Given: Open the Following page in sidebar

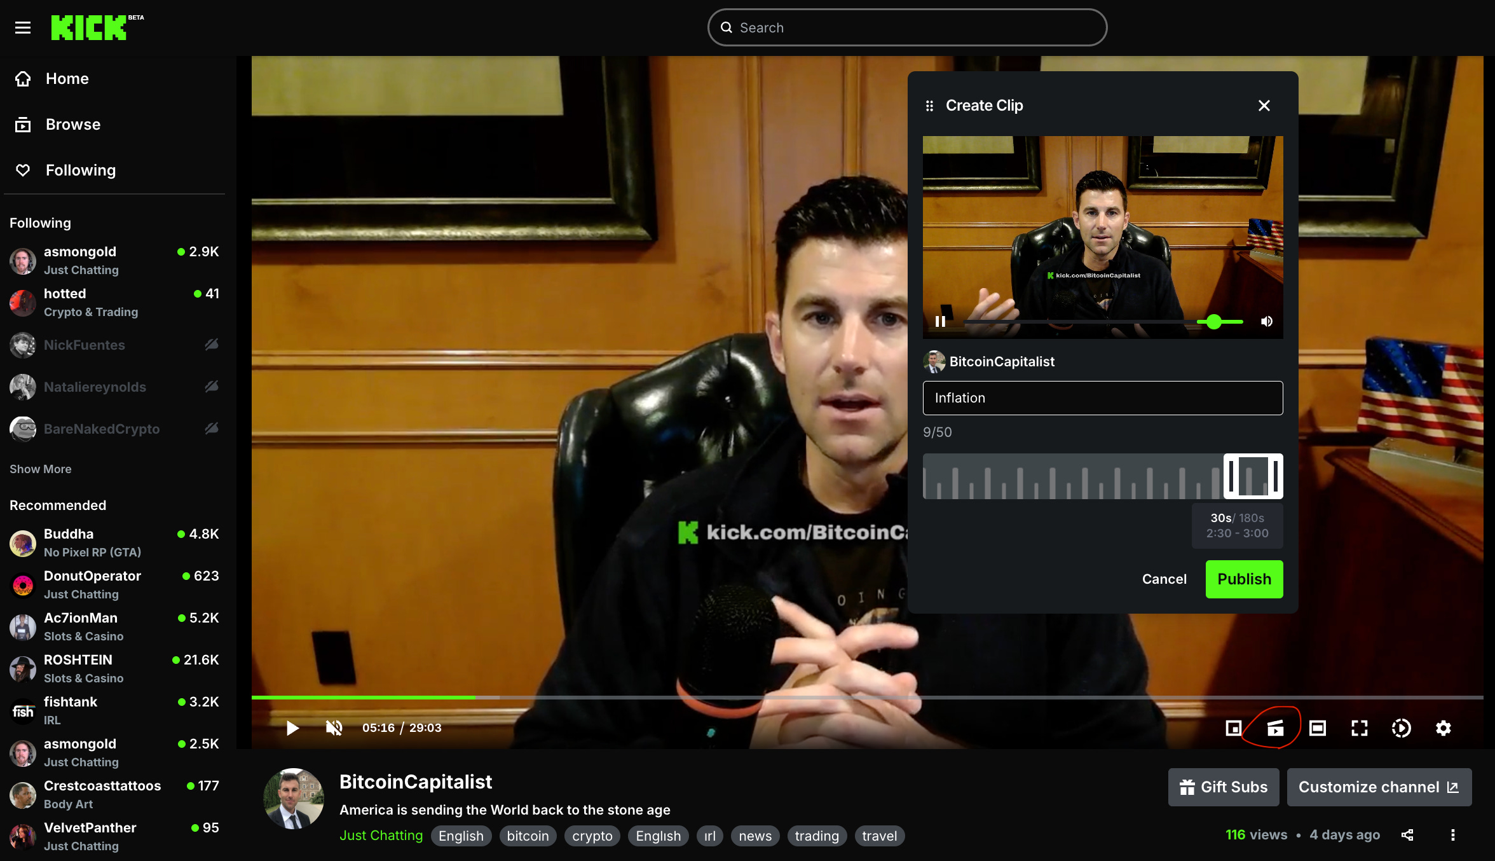Looking at the screenshot, I should (80, 170).
